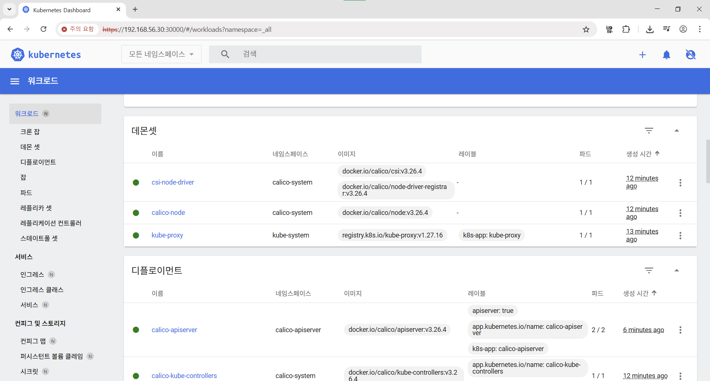Click the 검색 search field
Viewport: 710px width, 381px height.
315,54
